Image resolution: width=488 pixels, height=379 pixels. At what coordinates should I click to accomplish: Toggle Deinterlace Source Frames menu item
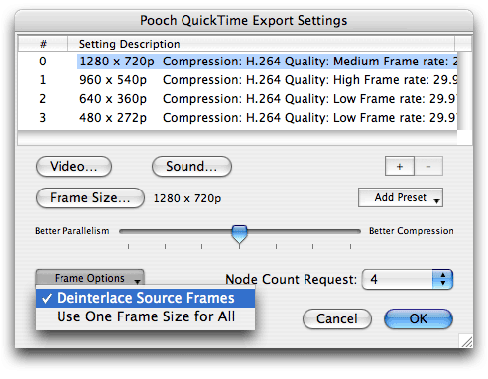point(145,298)
